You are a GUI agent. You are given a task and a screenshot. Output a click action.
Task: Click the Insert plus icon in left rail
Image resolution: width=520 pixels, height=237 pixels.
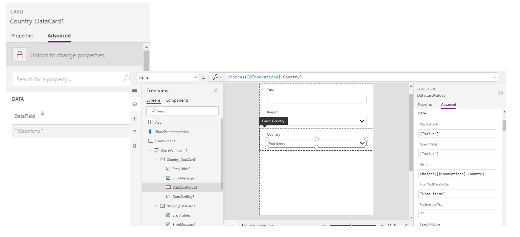pos(135,118)
